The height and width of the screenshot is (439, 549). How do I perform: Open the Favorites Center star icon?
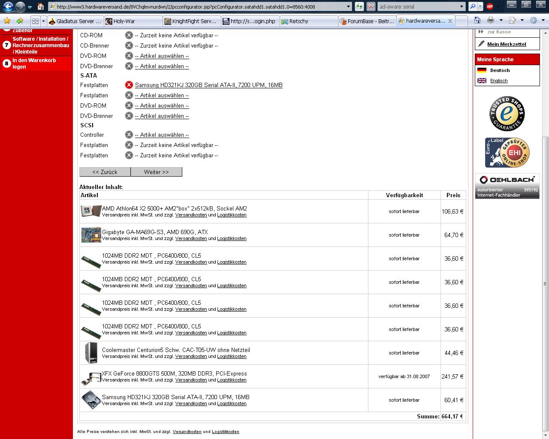tap(7, 21)
